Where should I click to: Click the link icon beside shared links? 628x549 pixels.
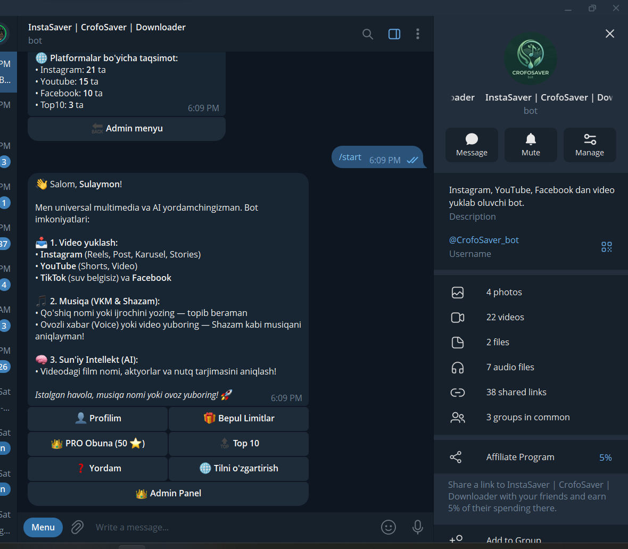coord(457,393)
